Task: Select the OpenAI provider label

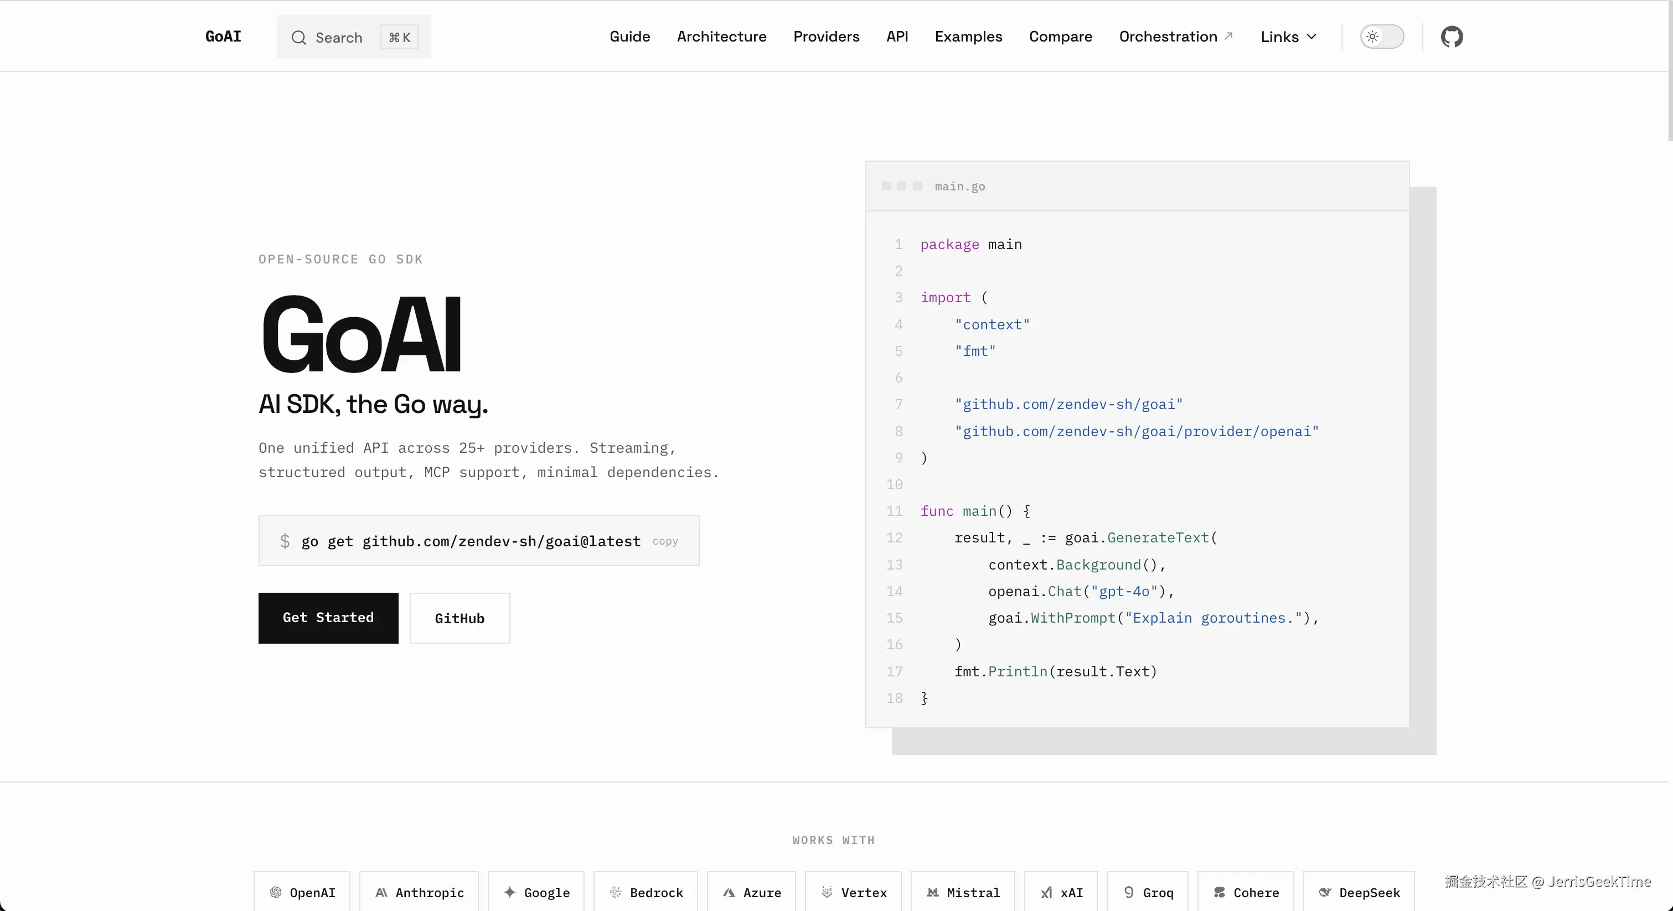Action: pos(312,893)
